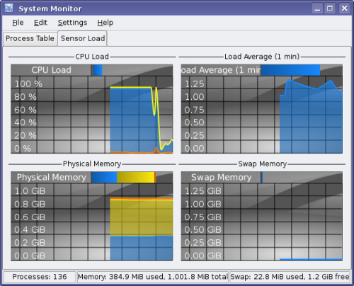
Task: Maximize the System Monitor window
Action: [x=330, y=8]
